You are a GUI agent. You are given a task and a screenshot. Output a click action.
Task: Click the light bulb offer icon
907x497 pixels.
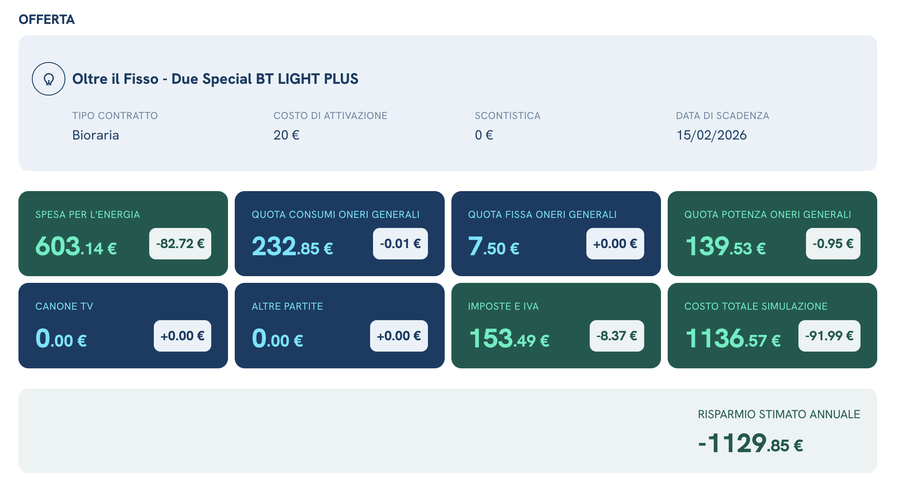tap(49, 79)
